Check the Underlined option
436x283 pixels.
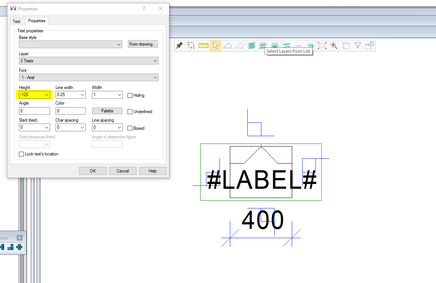click(130, 112)
